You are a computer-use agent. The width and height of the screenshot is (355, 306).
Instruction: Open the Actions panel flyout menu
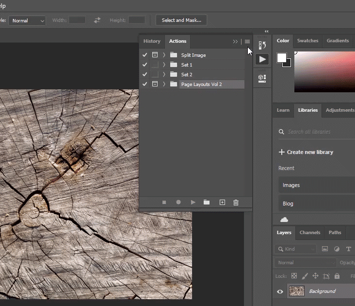[x=247, y=42]
